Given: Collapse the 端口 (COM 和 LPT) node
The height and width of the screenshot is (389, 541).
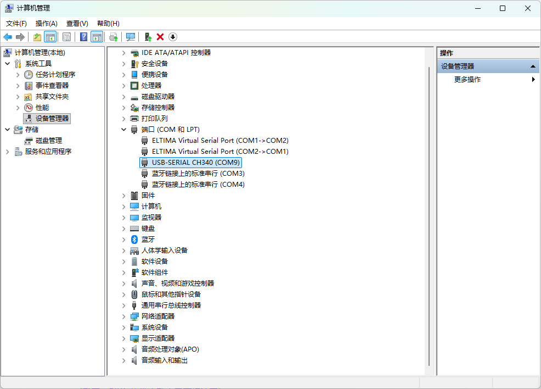Looking at the screenshot, I should click(x=123, y=130).
